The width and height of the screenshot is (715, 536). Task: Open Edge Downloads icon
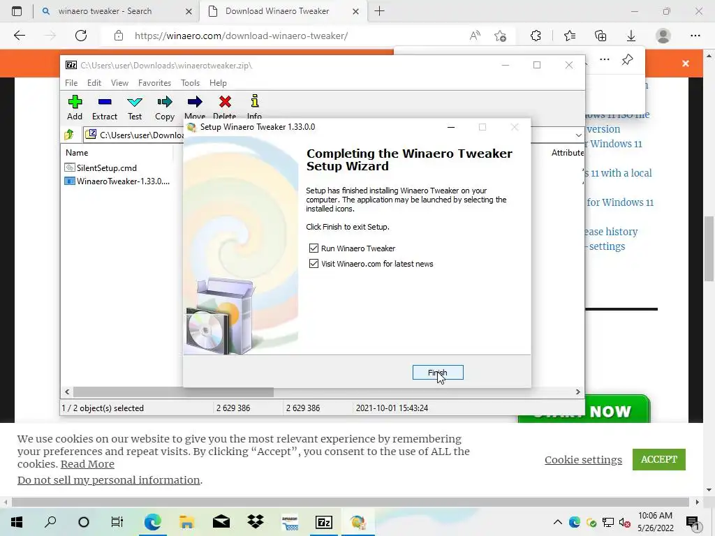pos(631,36)
